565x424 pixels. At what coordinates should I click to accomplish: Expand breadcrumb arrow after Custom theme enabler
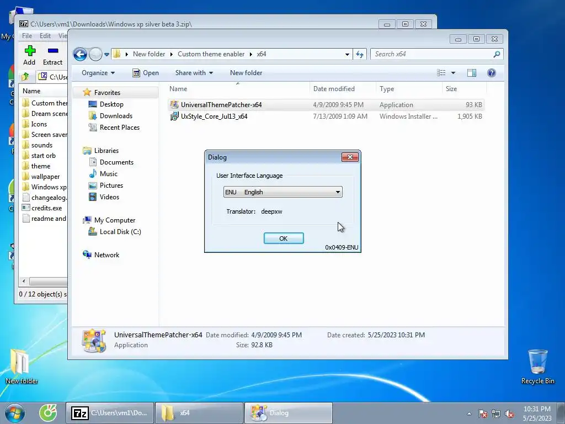click(x=251, y=54)
